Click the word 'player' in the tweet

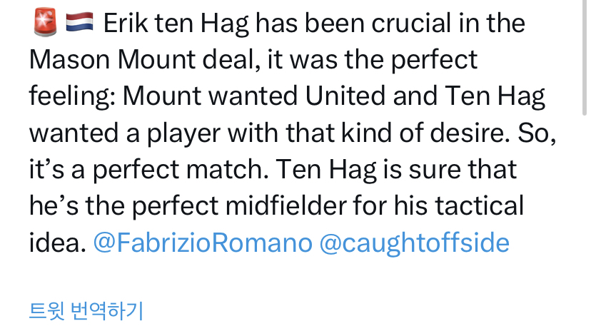click(x=183, y=133)
